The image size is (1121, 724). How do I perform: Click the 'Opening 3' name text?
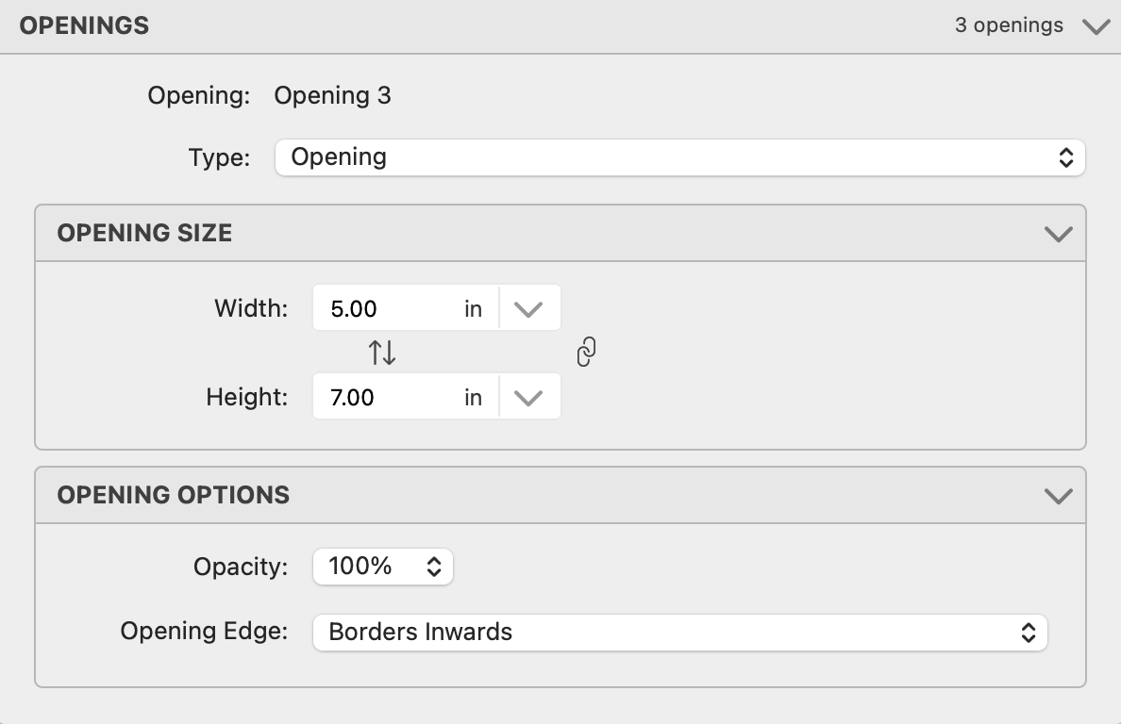[332, 96]
